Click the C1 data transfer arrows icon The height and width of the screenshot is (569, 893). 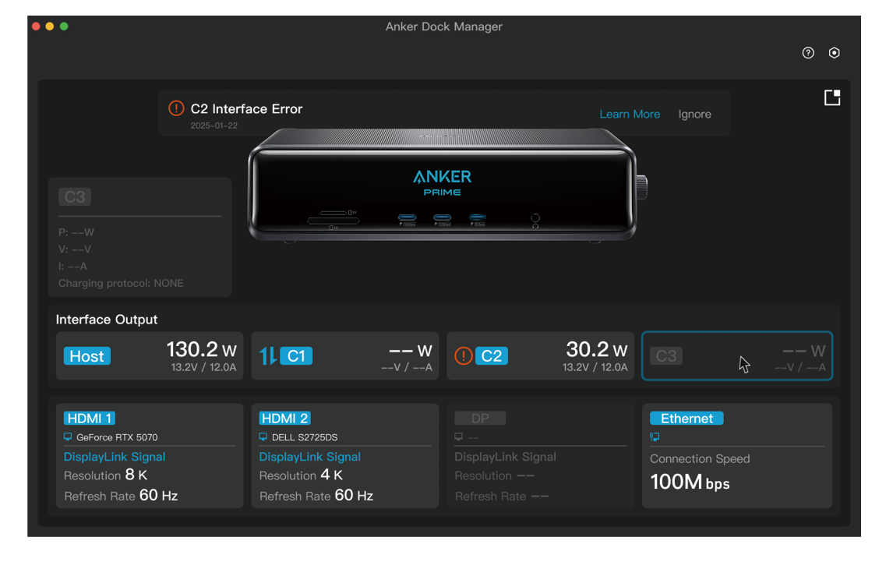268,356
